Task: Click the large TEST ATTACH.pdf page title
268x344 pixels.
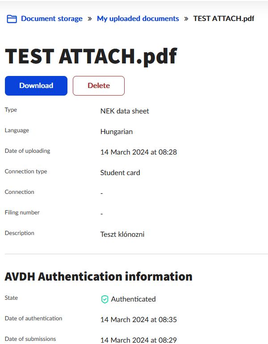Action: [x=91, y=57]
